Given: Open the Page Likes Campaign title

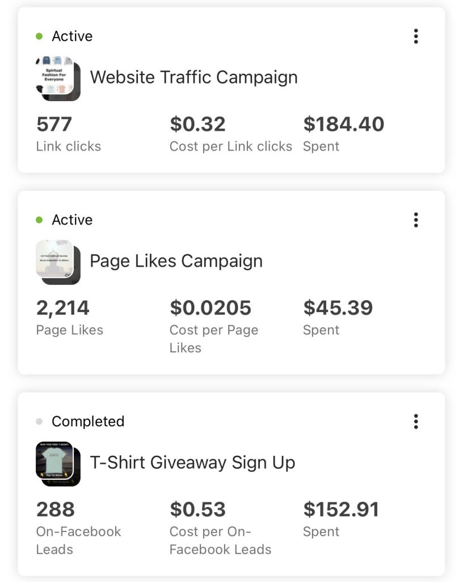Looking at the screenshot, I should pos(176,261).
